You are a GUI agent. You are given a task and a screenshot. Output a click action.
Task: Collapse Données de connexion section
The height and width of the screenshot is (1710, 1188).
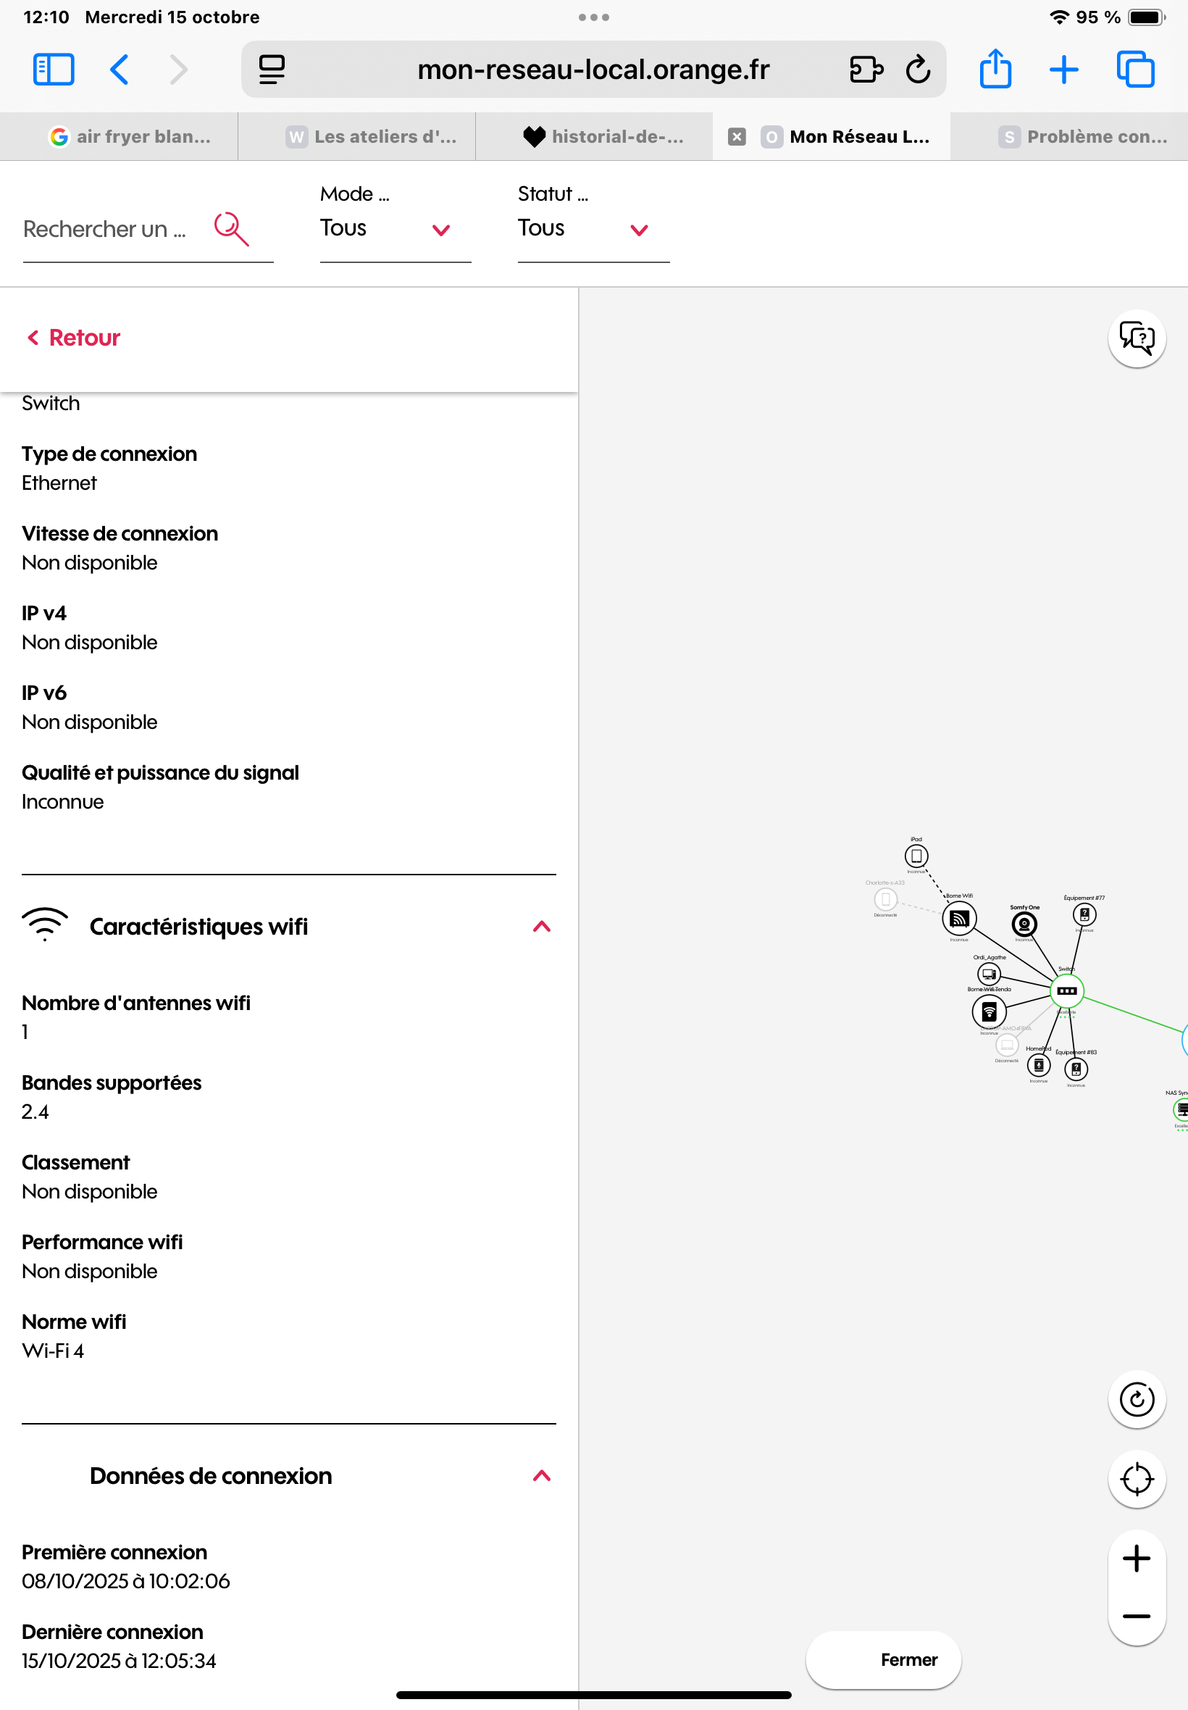(x=542, y=1475)
